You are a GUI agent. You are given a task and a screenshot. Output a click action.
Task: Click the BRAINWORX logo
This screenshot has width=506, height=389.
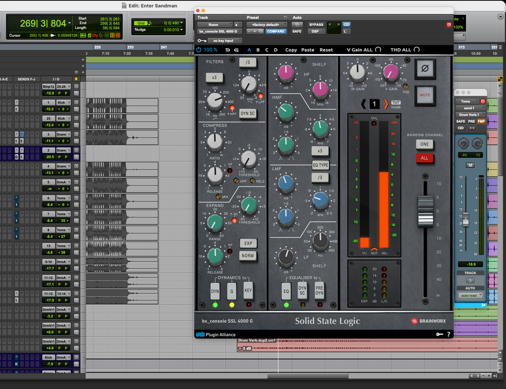429,321
